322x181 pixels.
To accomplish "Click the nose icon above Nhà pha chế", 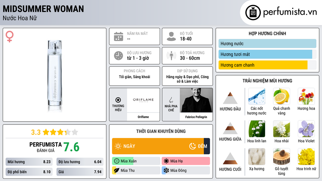I will click(171, 100).
